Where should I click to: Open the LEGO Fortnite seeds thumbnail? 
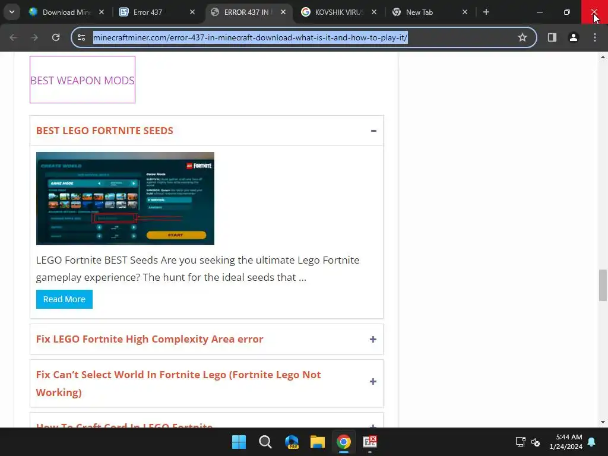point(125,198)
